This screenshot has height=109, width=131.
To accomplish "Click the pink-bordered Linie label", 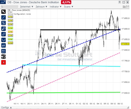I will point(10,32).
